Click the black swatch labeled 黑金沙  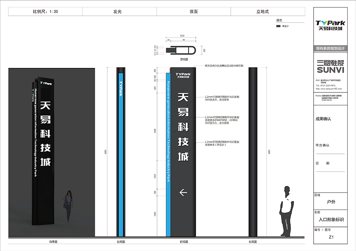coord(278,26)
